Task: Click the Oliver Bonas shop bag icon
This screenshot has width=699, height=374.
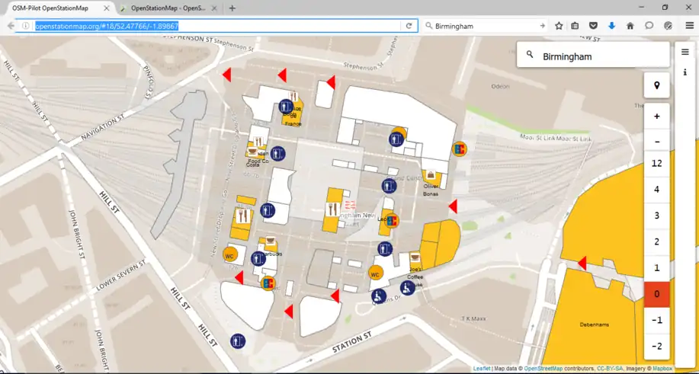Action: click(431, 176)
